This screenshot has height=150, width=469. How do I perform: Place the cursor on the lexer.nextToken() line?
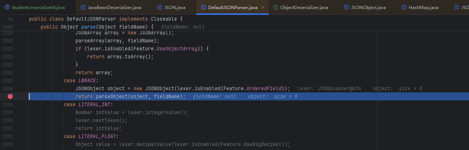(x=102, y=120)
